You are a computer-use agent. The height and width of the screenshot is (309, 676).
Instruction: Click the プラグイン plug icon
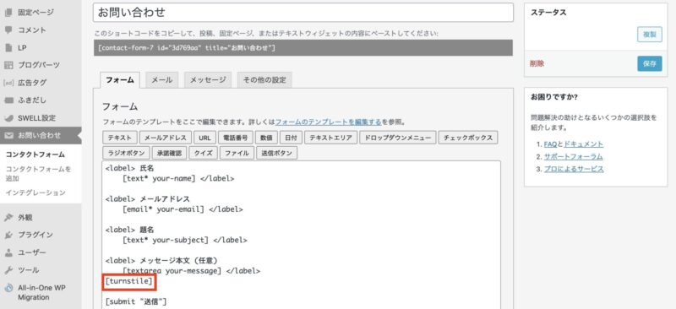click(8, 235)
